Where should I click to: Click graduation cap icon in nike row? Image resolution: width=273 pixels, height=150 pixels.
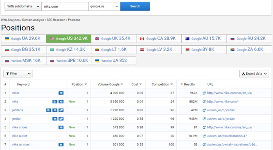tap(61, 102)
